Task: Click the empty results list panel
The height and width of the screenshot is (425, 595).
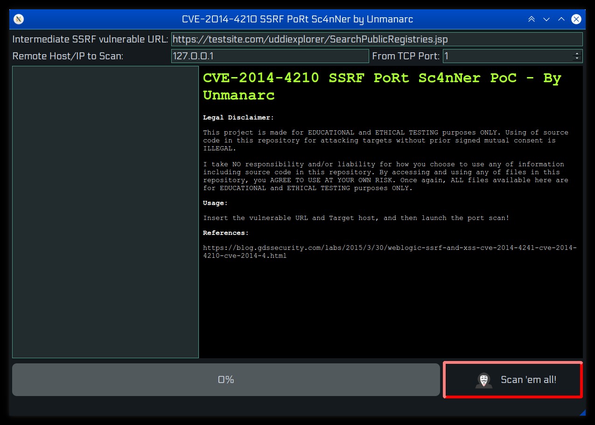Action: point(105,212)
